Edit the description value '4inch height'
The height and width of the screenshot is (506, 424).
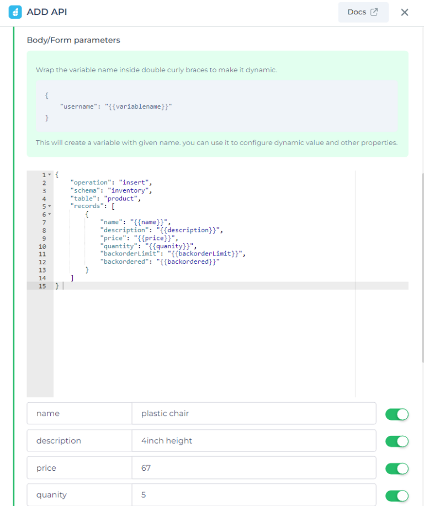point(254,440)
